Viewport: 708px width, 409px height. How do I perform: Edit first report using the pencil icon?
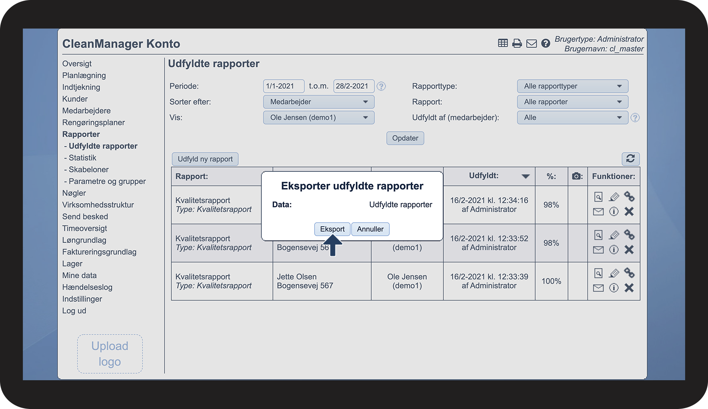coord(614,197)
